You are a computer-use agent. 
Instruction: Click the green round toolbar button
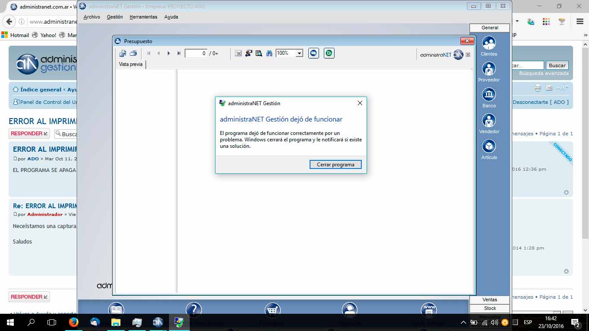[x=329, y=53]
